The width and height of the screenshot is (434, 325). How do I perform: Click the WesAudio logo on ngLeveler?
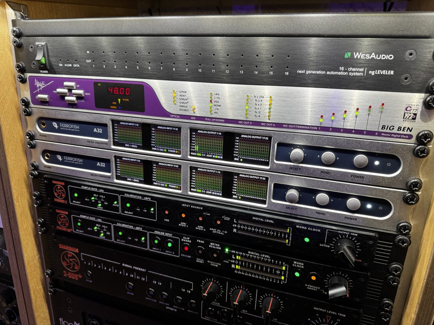368,56
